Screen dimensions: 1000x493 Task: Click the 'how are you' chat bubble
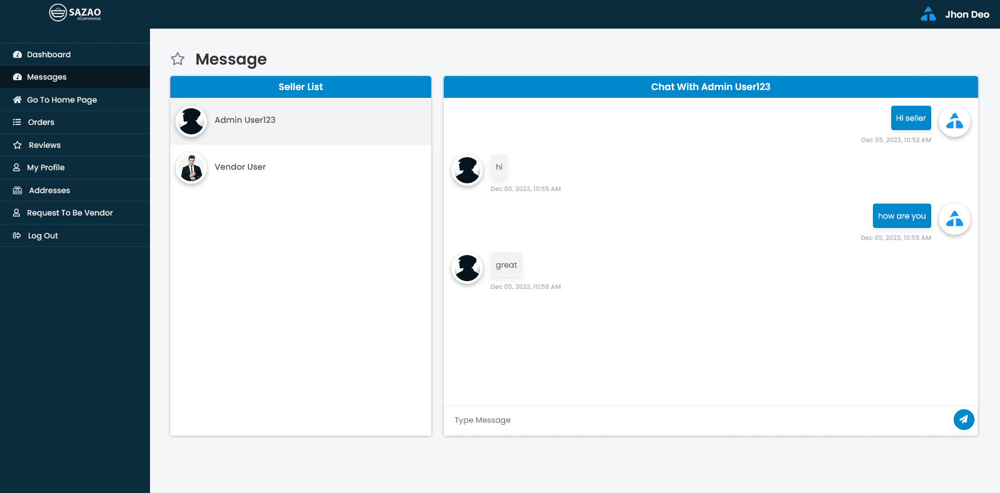pos(902,216)
